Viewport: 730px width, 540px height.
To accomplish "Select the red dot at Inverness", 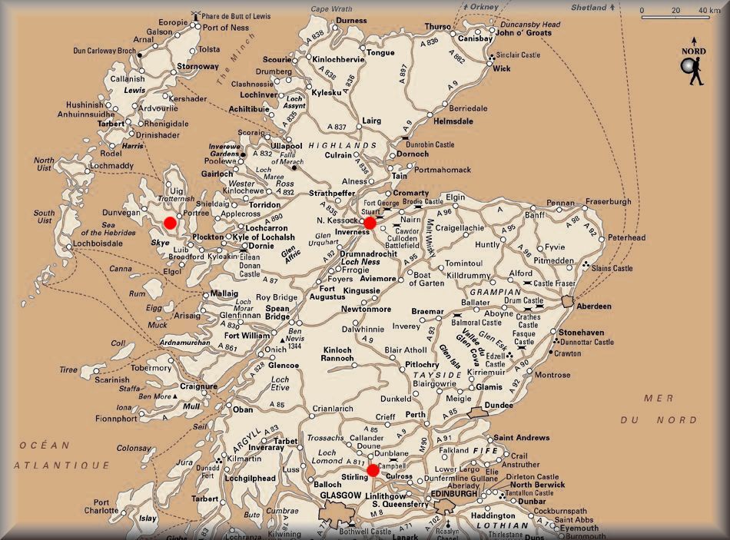I will click(370, 223).
